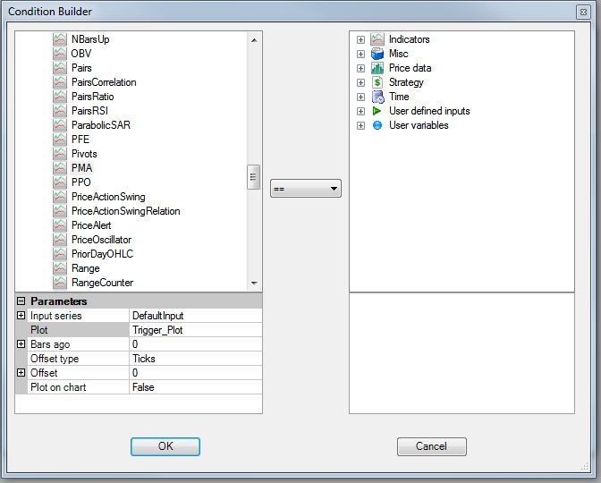Click the User defined inputs green arrow icon
Screen dimensions: 601x483
pyautogui.click(x=377, y=111)
